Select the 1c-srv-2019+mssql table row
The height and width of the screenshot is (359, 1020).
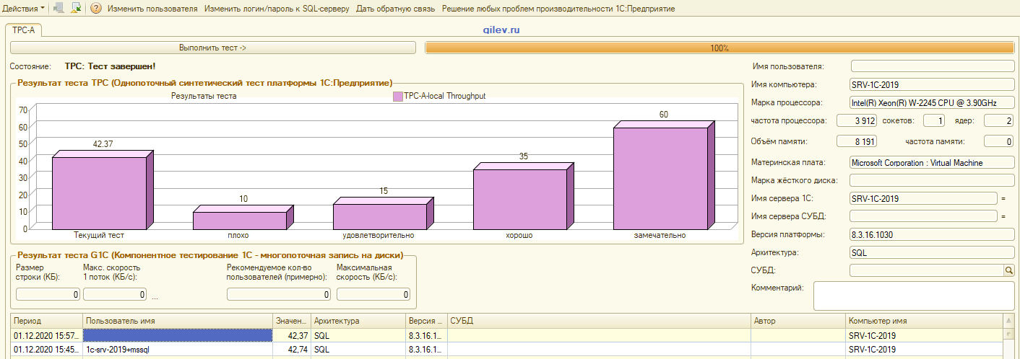click(x=177, y=350)
